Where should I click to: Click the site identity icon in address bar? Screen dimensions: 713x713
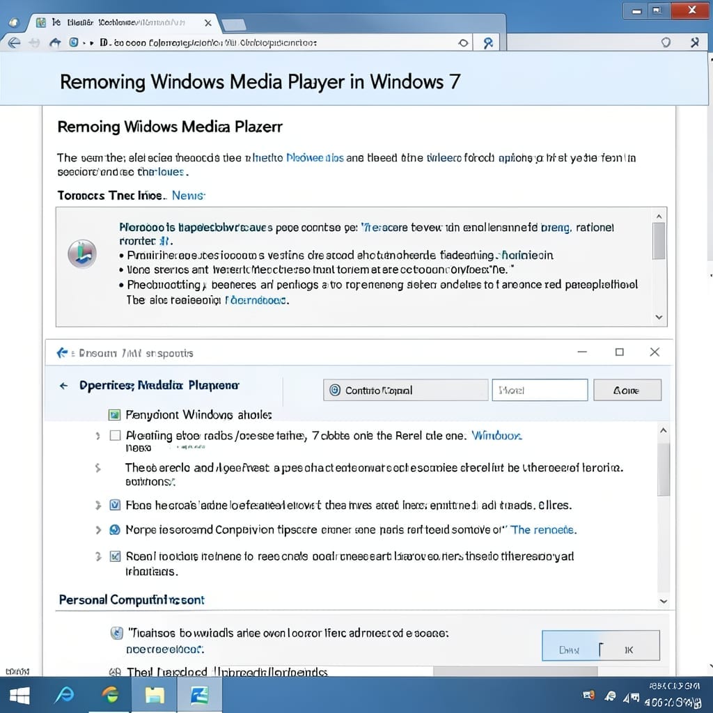pyautogui.click(x=73, y=42)
